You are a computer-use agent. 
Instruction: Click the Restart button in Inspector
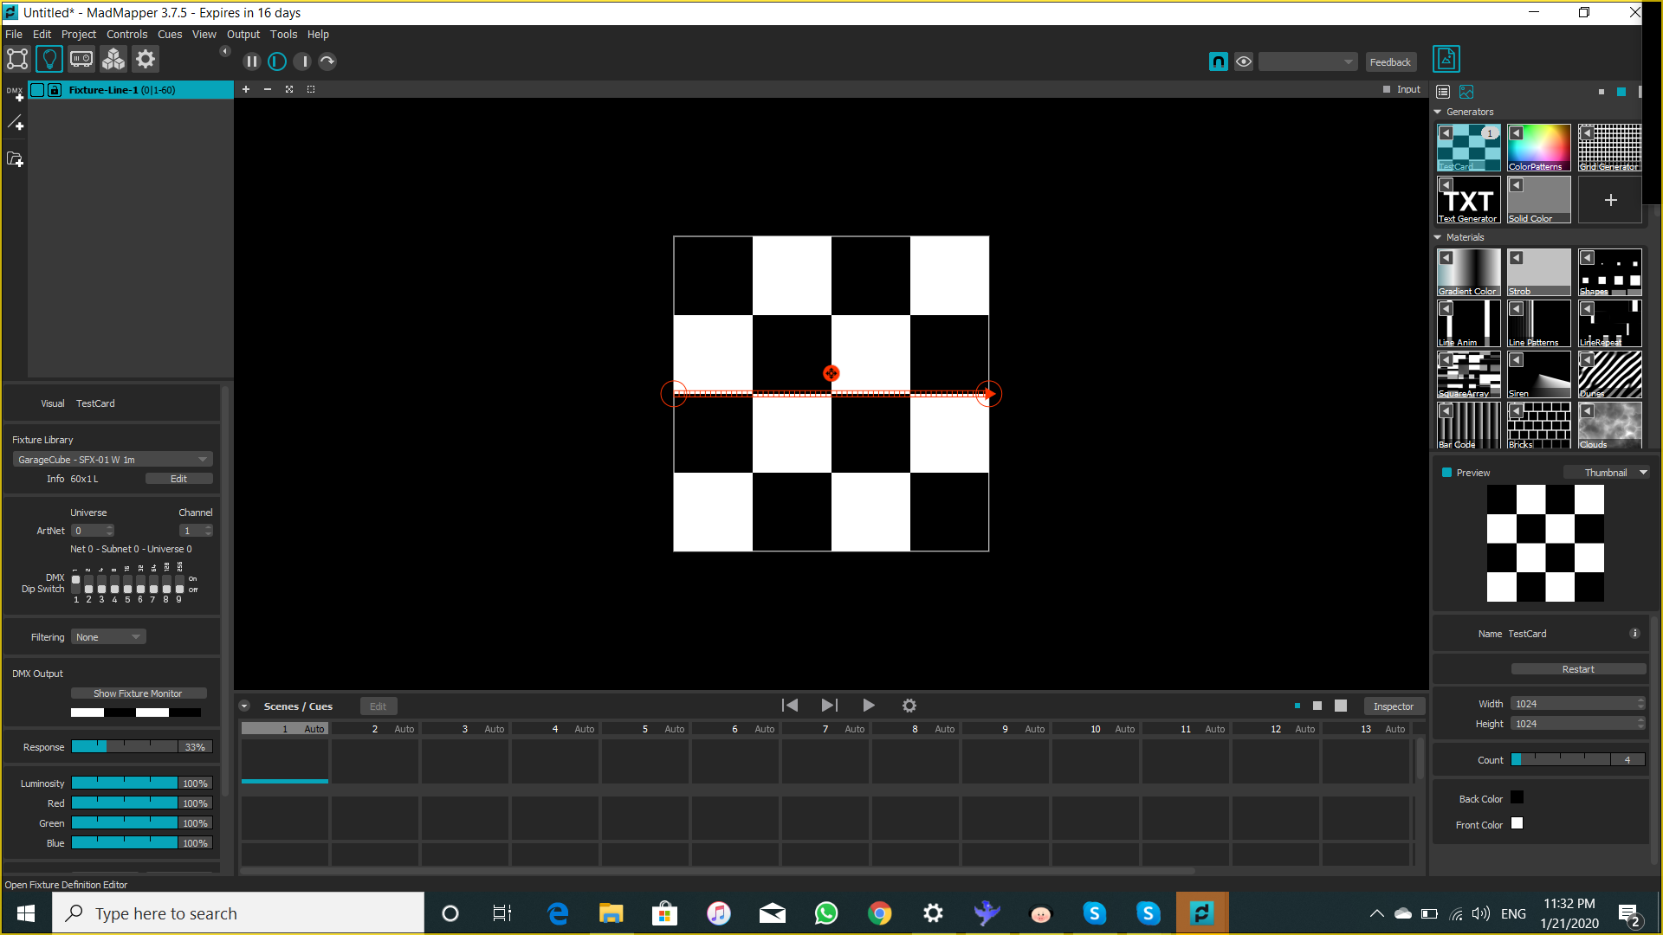(x=1577, y=669)
